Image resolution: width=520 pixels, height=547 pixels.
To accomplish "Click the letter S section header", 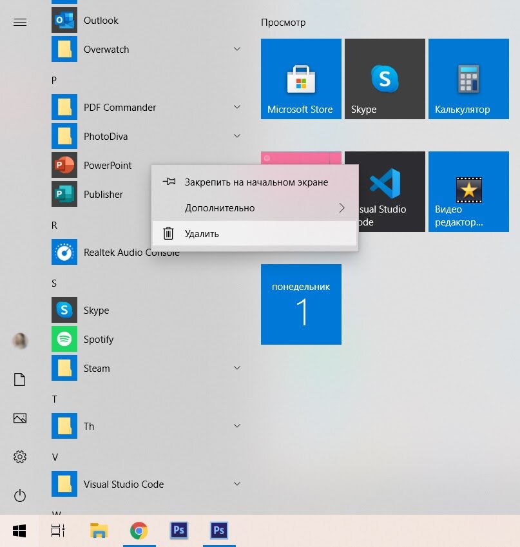I will (54, 283).
